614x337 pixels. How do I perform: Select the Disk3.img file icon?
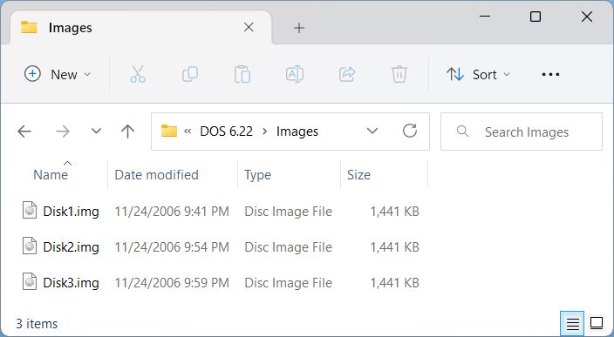[30, 281]
